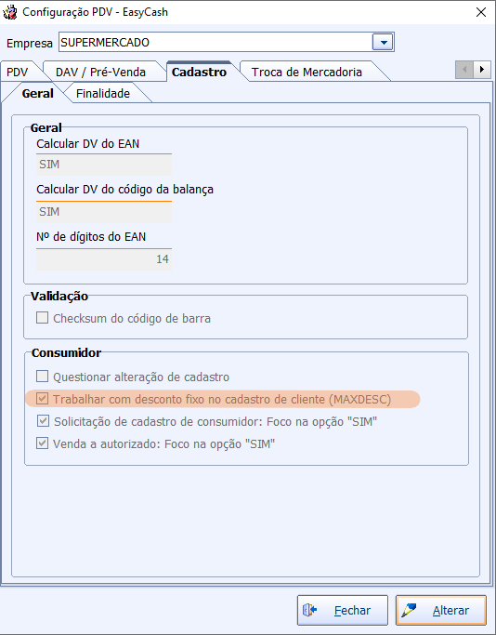Switch to the Troca de Mercadoria tab
This screenshot has width=496, height=635.
[x=307, y=73]
